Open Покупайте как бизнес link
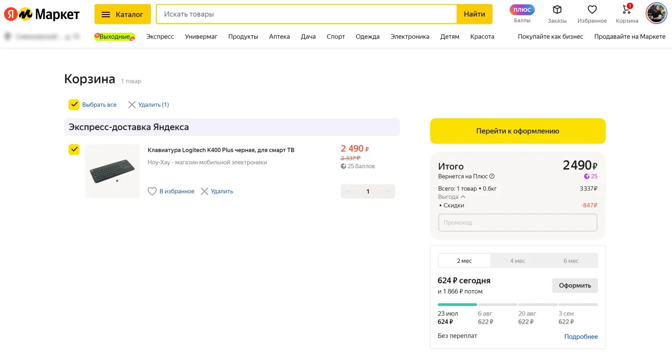This screenshot has width=672, height=364. coord(551,37)
